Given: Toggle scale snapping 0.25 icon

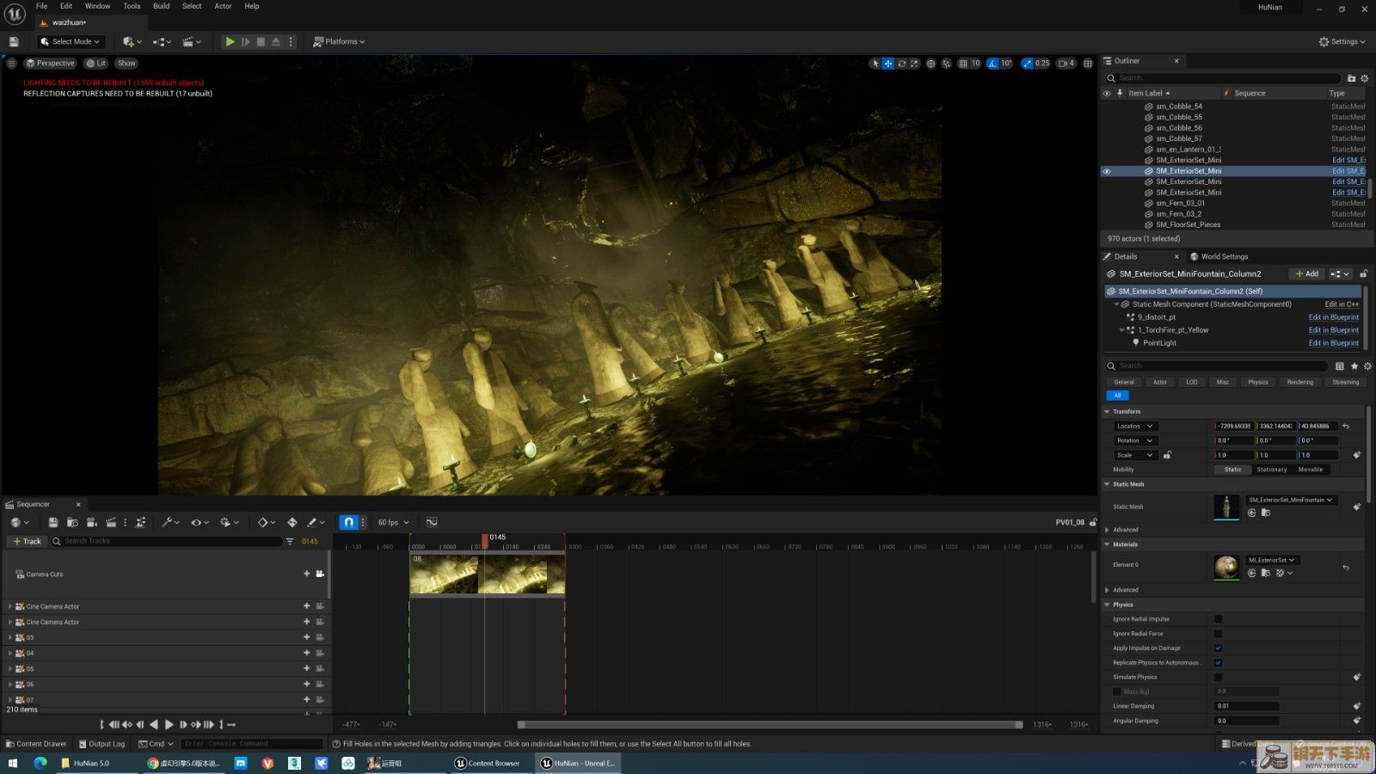Looking at the screenshot, I should 1027,63.
